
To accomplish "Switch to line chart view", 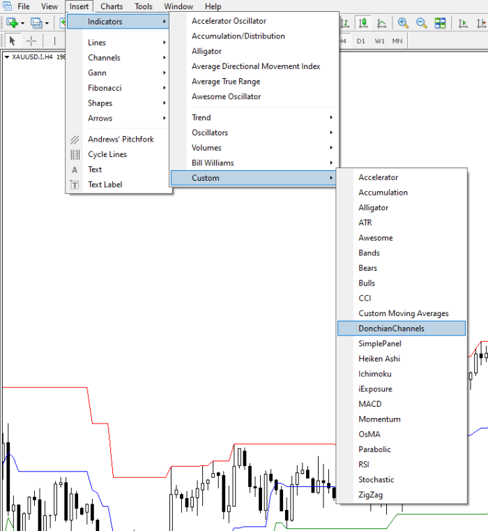I will click(x=381, y=23).
